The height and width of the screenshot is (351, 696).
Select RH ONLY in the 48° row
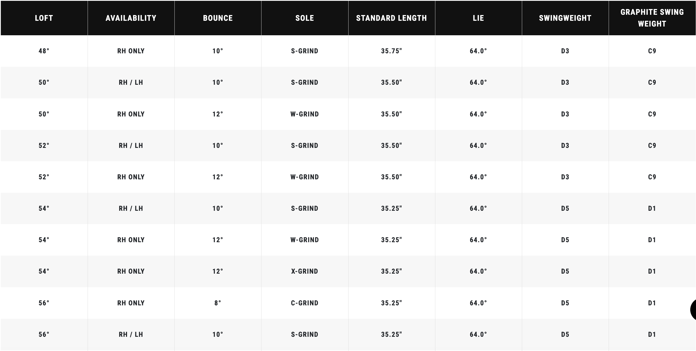click(x=131, y=51)
